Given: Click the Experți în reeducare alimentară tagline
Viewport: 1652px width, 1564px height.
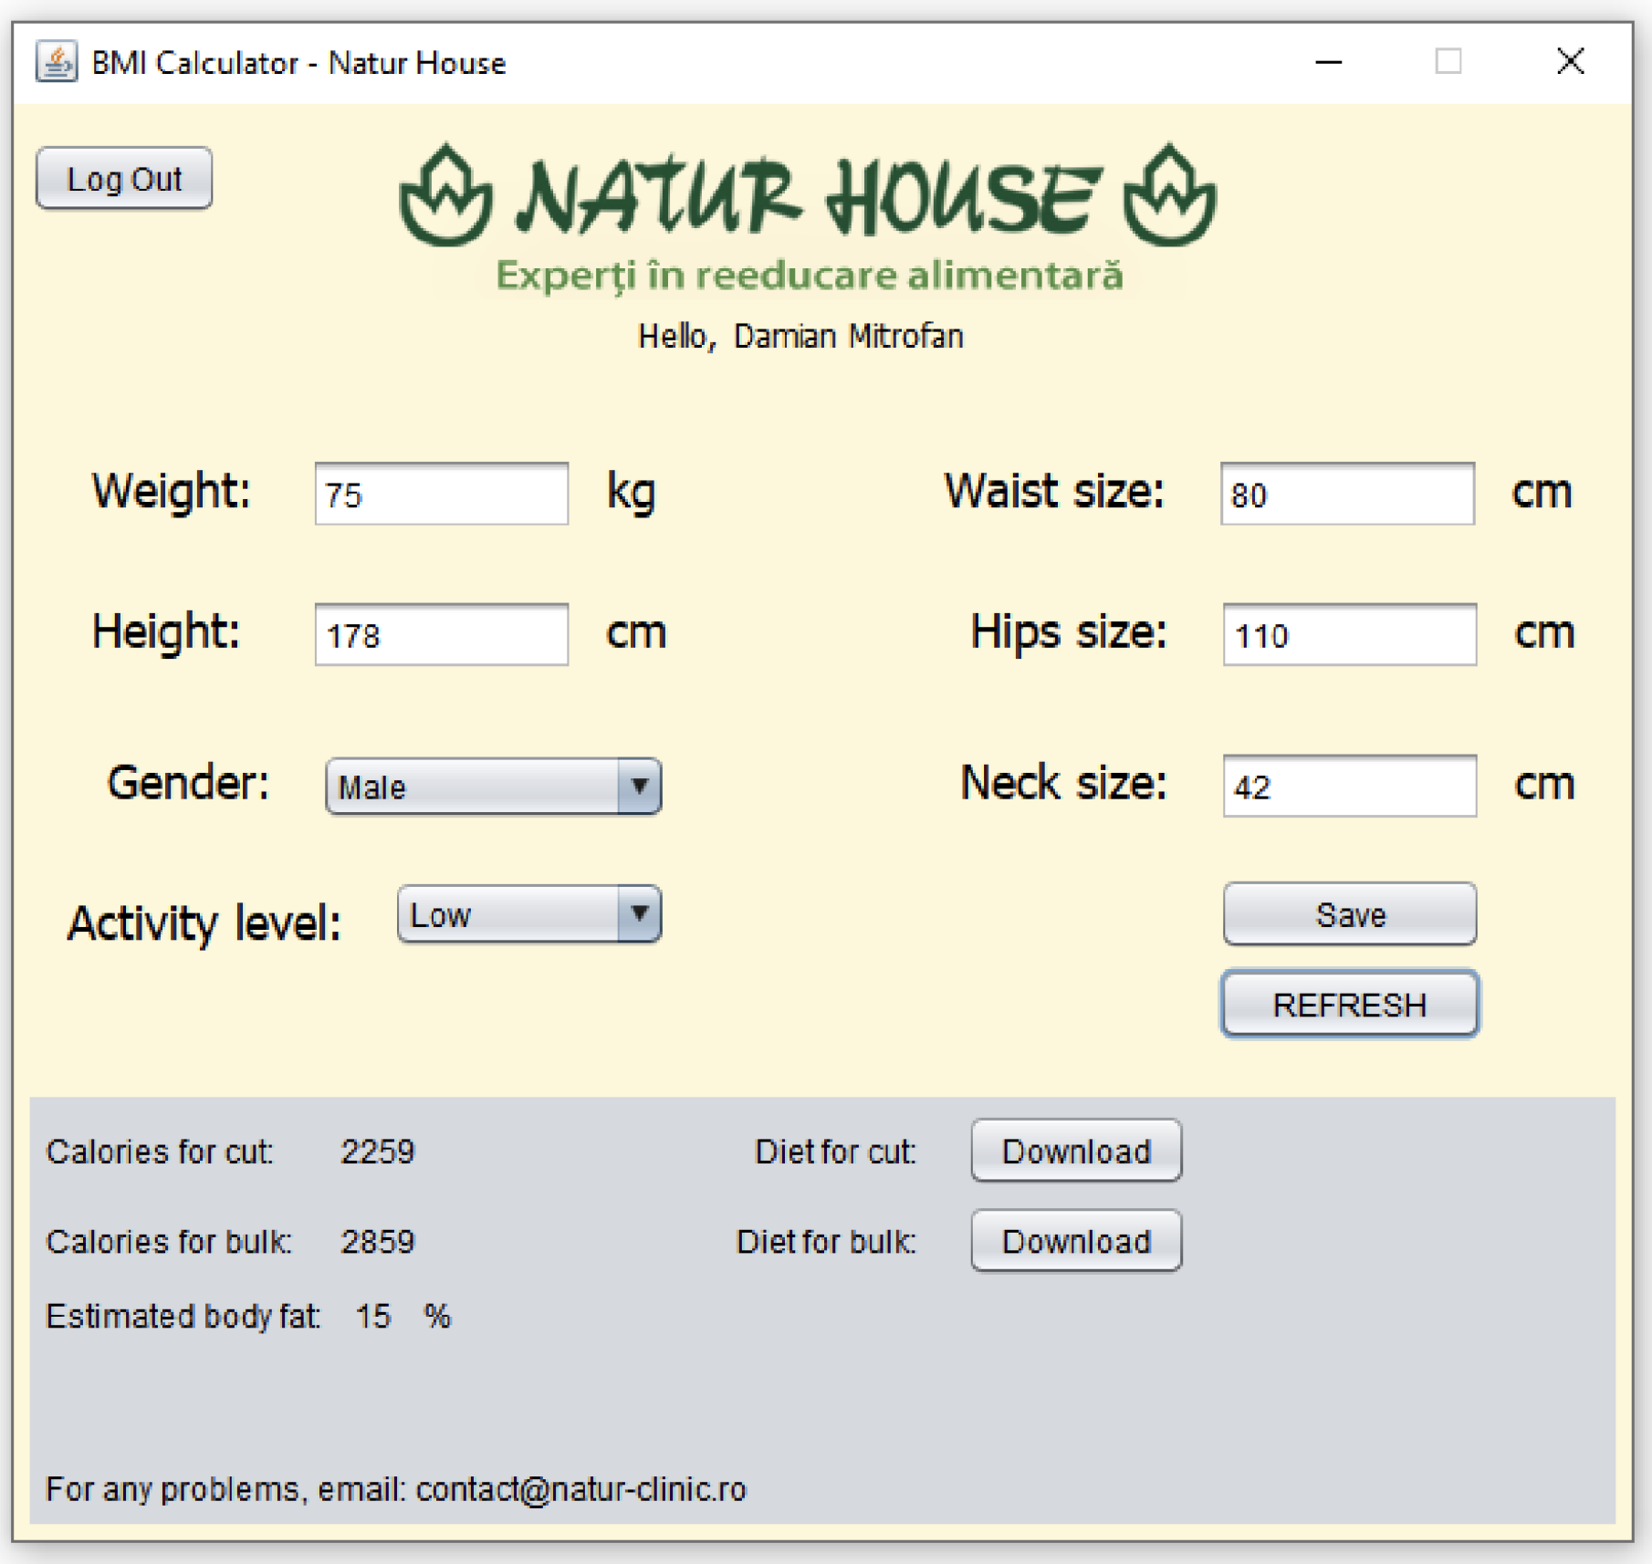Looking at the screenshot, I should point(810,276).
